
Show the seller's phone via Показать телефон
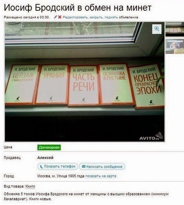[58, 167]
